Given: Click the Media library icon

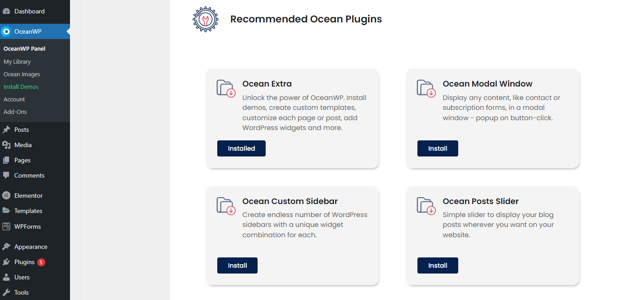Looking at the screenshot, I should 6,145.
